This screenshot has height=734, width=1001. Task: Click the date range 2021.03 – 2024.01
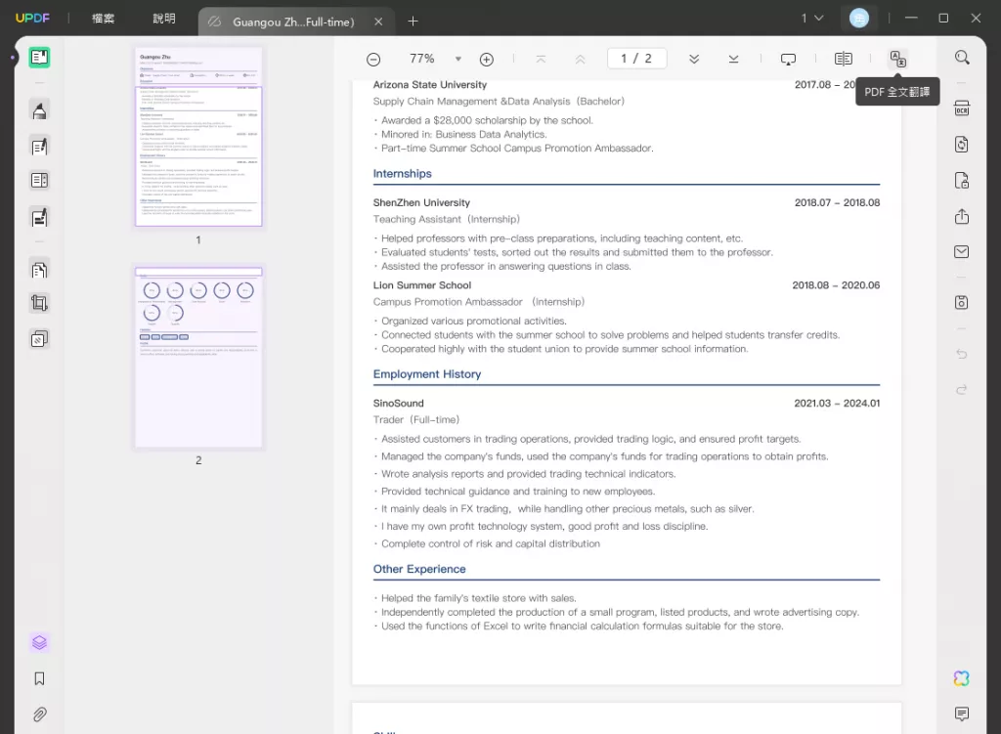(x=837, y=404)
